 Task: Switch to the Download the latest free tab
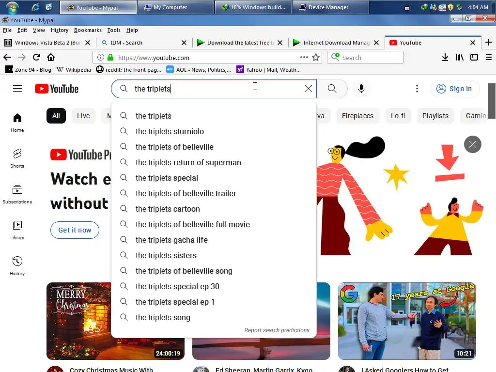240,43
